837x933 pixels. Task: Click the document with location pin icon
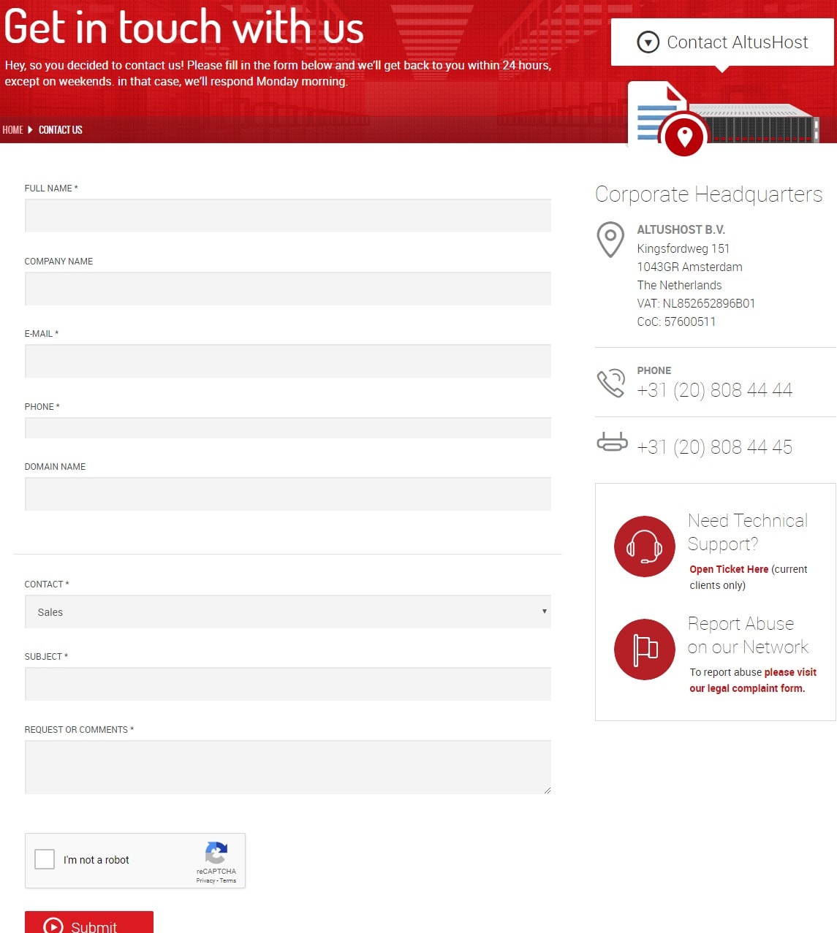pos(668,118)
